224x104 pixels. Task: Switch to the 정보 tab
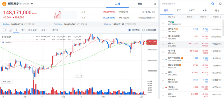[x=140, y=4]
